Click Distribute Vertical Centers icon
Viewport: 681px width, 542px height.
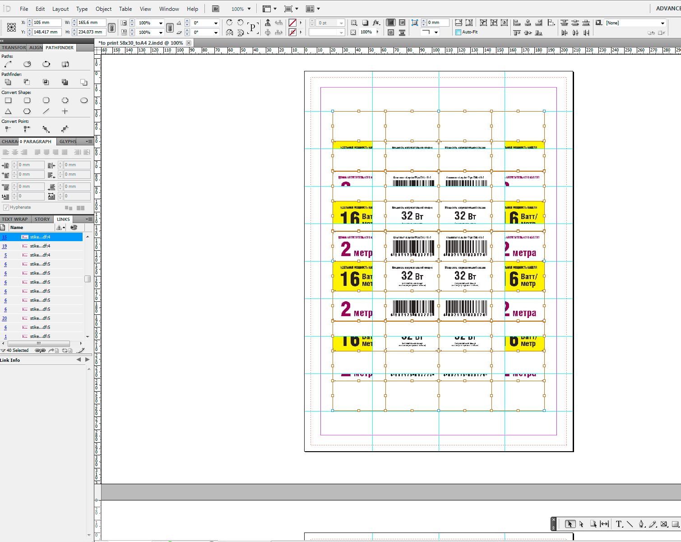pyautogui.click(x=575, y=23)
